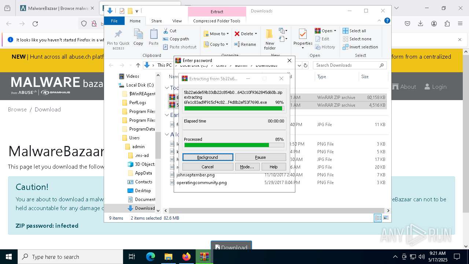Select the Desktop folder in navigation tree
469x264 pixels.
click(x=143, y=191)
